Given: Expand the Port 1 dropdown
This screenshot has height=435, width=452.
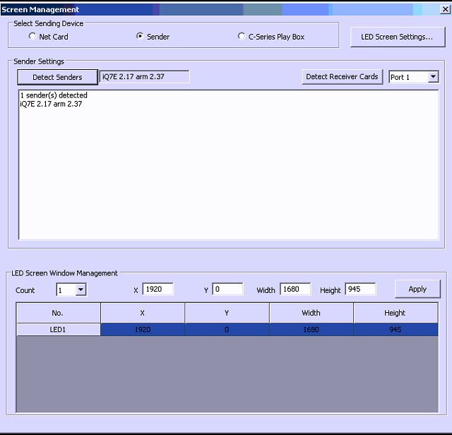Looking at the screenshot, I should click(433, 77).
